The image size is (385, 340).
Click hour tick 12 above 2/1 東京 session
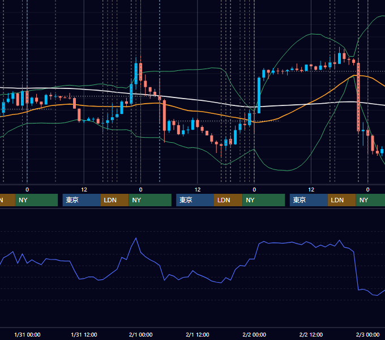coord(198,190)
